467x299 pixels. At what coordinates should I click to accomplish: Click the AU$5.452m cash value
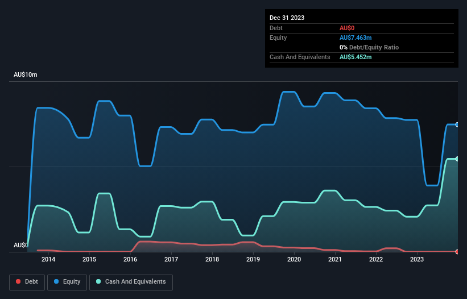coord(356,57)
